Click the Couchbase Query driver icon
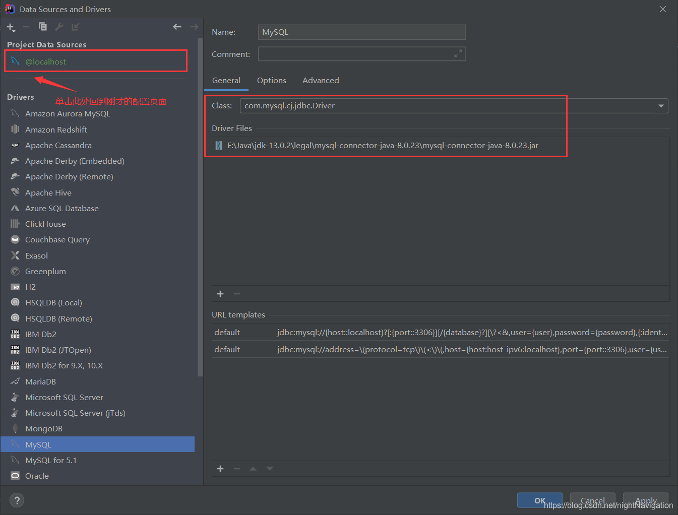The image size is (678, 515). (x=15, y=239)
